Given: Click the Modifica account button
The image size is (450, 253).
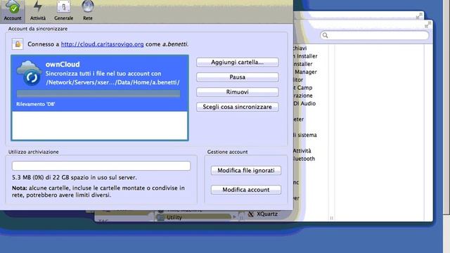Looking at the screenshot, I should tap(246, 190).
